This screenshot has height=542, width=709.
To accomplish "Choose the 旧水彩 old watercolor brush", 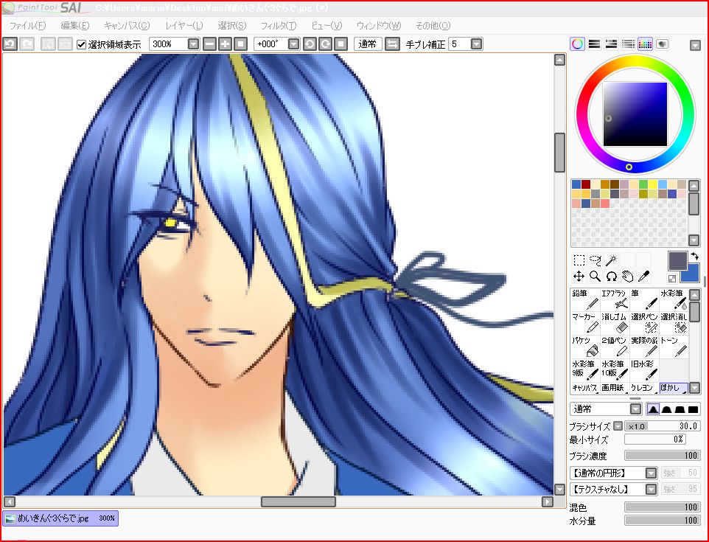I will click(644, 370).
